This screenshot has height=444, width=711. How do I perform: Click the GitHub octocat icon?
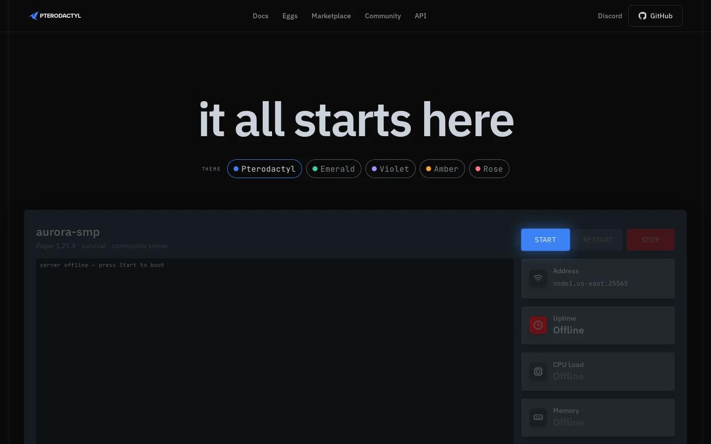click(x=642, y=16)
